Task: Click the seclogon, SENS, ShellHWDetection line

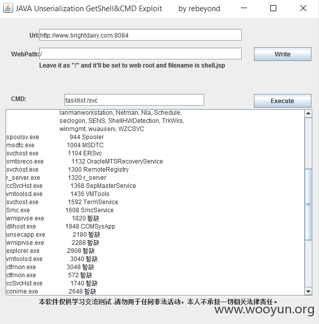Action: [122, 121]
